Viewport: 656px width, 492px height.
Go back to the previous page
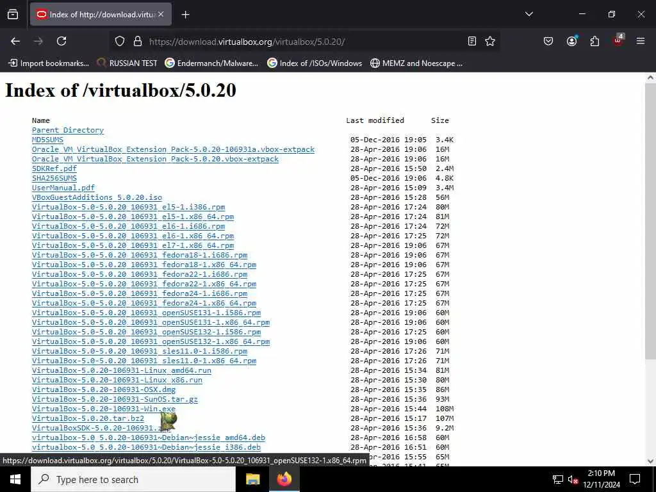tap(15, 41)
